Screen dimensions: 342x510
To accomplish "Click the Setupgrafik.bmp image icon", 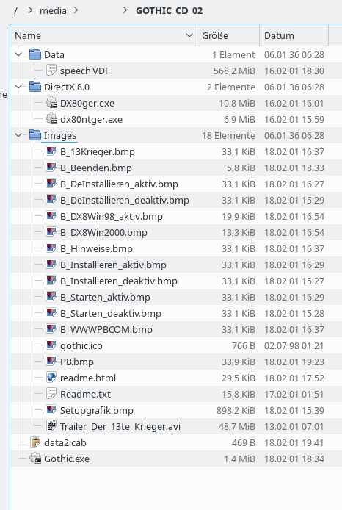I will pos(51,410).
